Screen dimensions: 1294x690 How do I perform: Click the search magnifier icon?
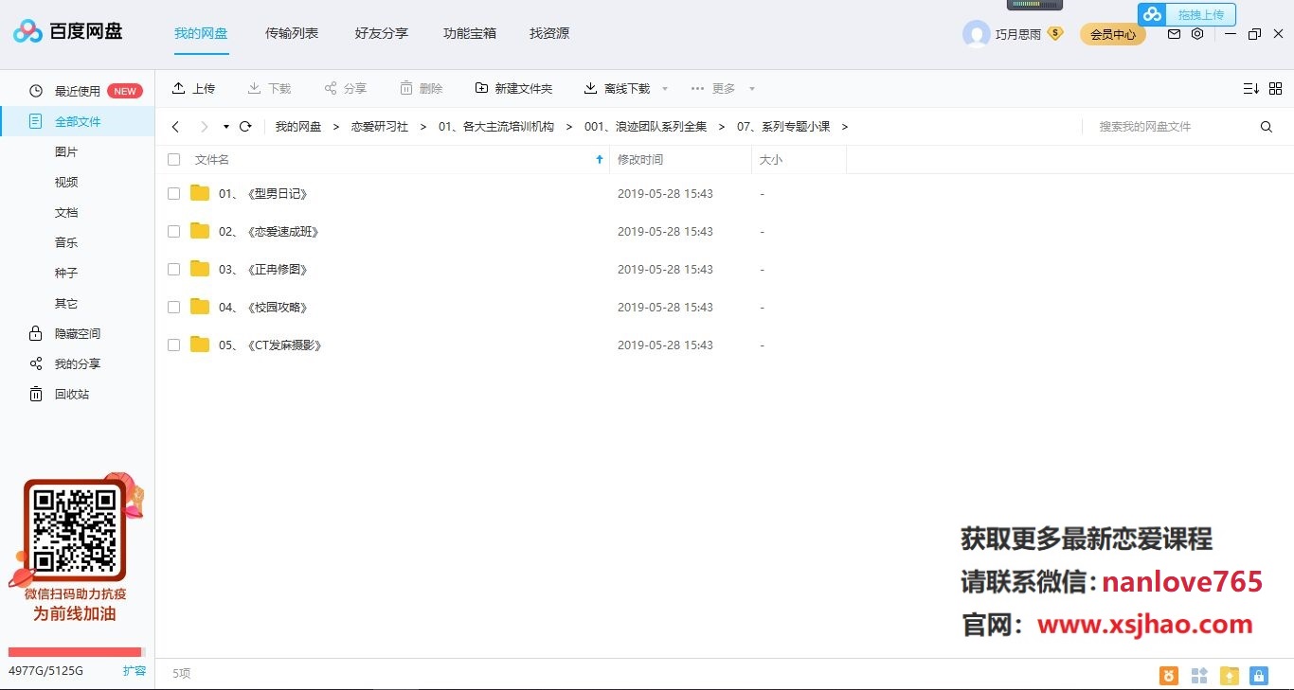click(1267, 127)
